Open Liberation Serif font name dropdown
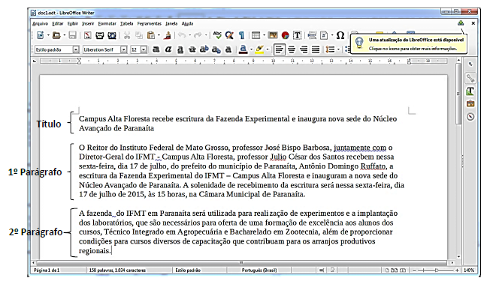493x281 pixels. tap(124, 49)
